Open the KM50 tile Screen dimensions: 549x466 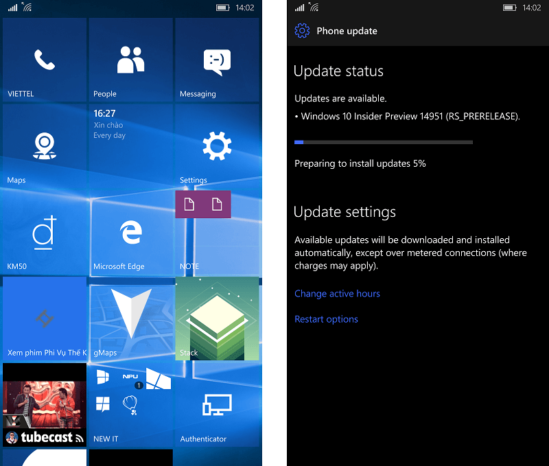pos(45,232)
